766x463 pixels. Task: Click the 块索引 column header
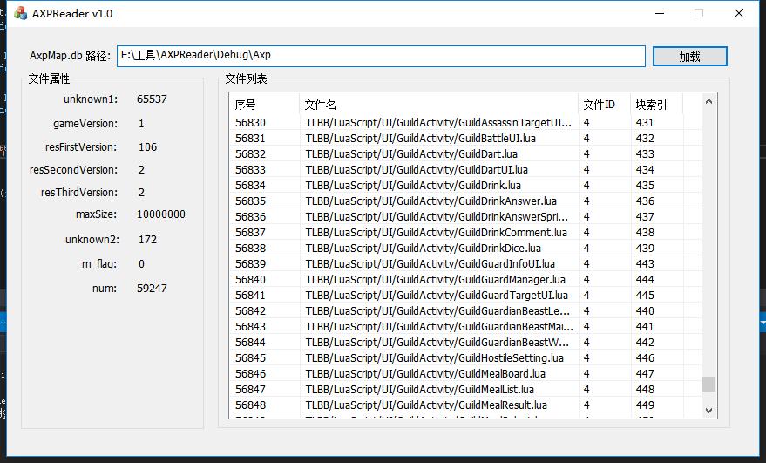click(655, 105)
